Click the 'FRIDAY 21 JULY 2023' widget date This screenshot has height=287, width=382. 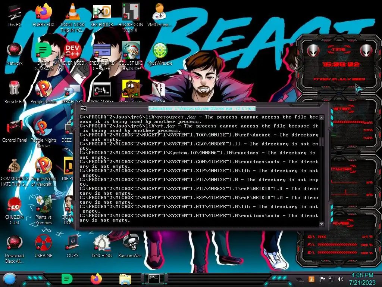(339, 79)
